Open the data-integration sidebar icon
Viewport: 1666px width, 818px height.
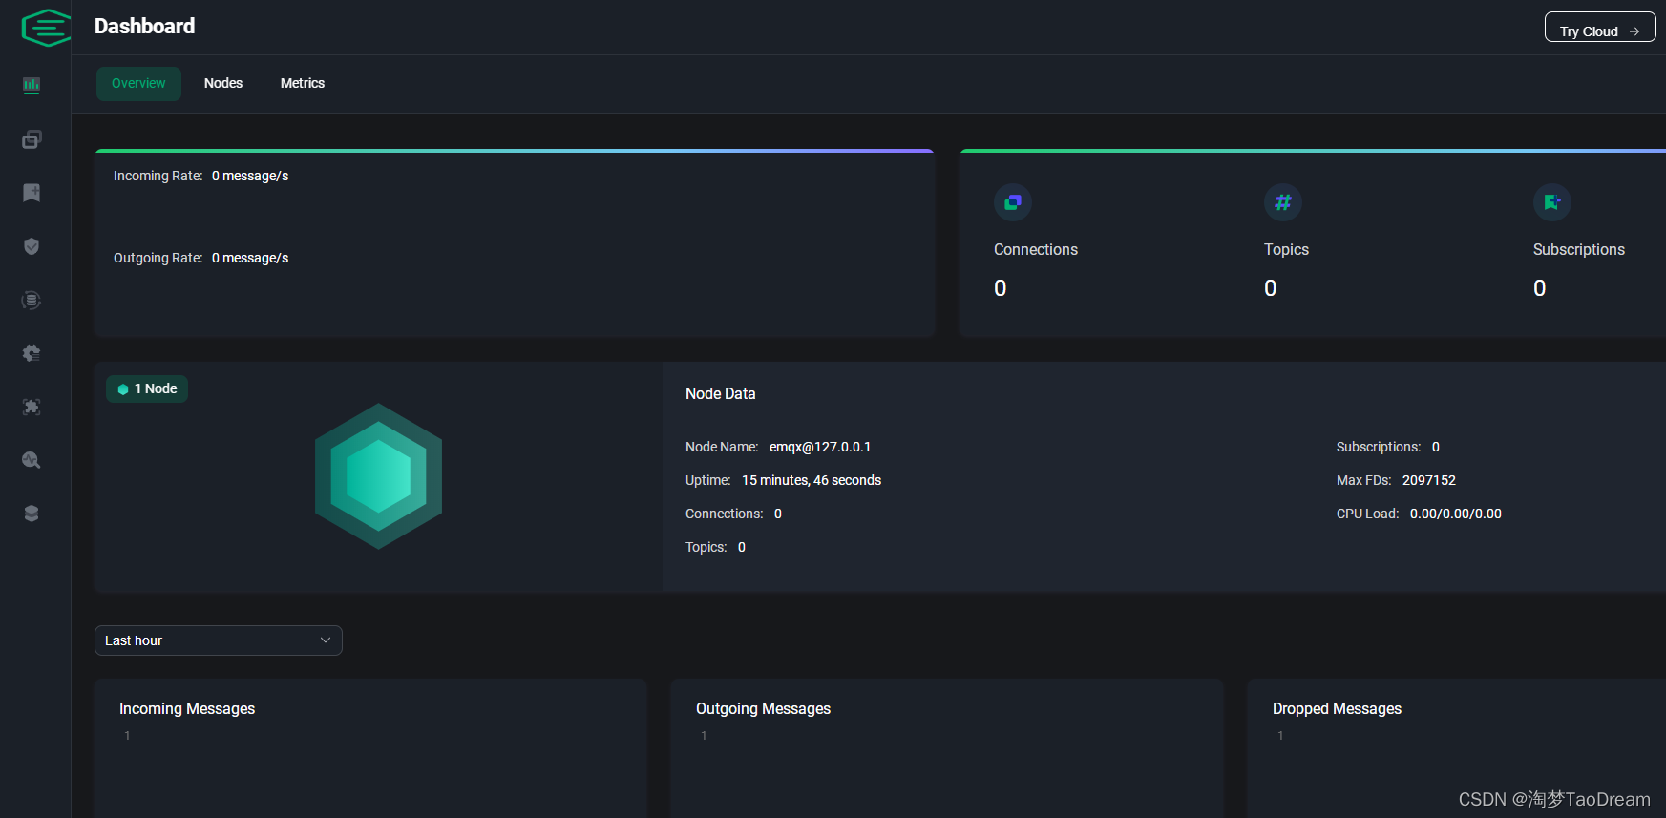[32, 300]
